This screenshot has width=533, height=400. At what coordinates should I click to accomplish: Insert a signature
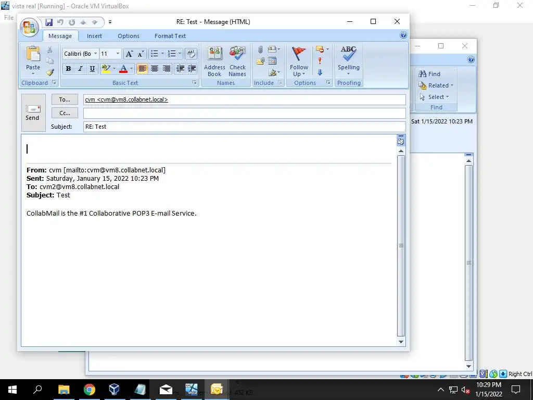click(274, 72)
